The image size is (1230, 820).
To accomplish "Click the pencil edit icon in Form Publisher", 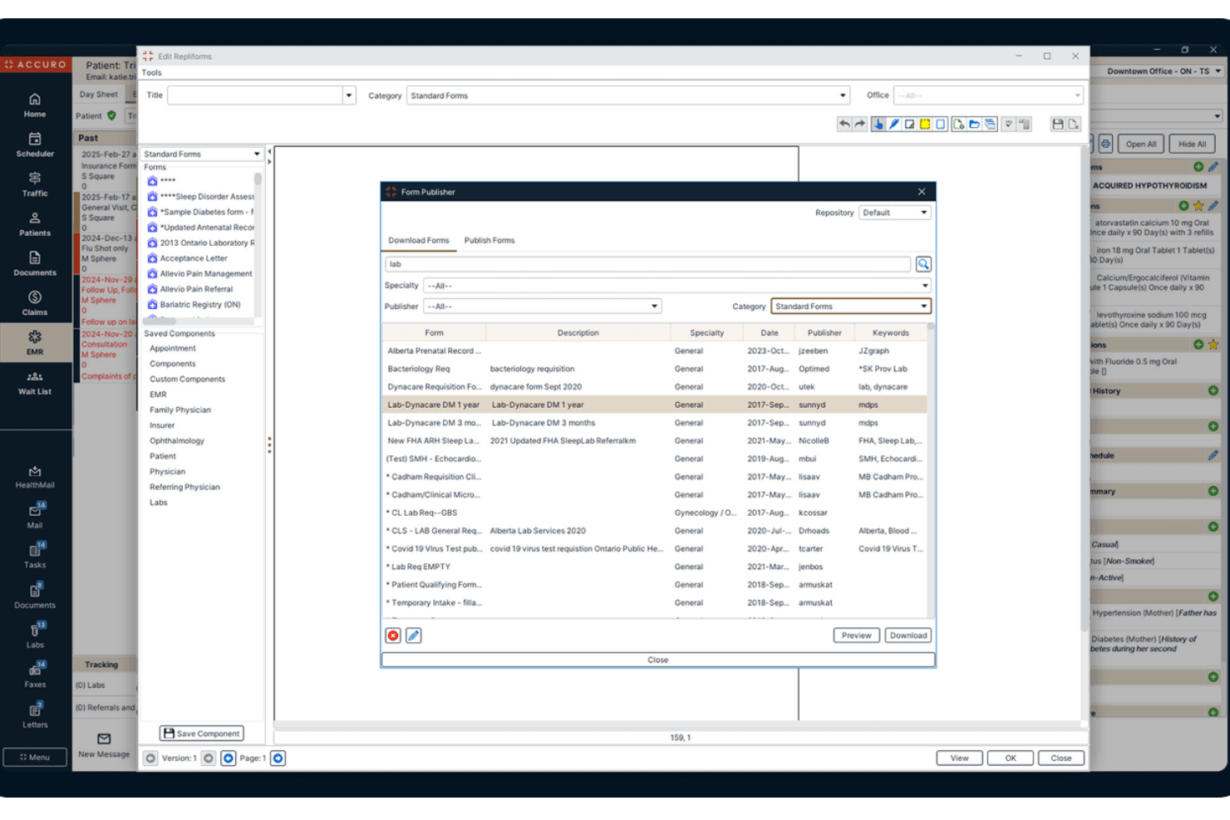I will click(413, 636).
